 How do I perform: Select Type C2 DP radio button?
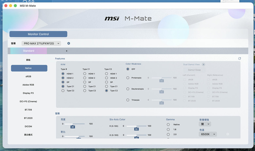pos(107,82)
